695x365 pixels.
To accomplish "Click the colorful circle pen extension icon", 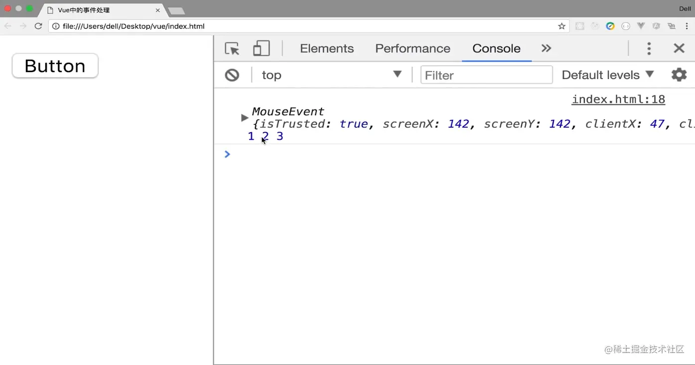I will pyautogui.click(x=610, y=26).
